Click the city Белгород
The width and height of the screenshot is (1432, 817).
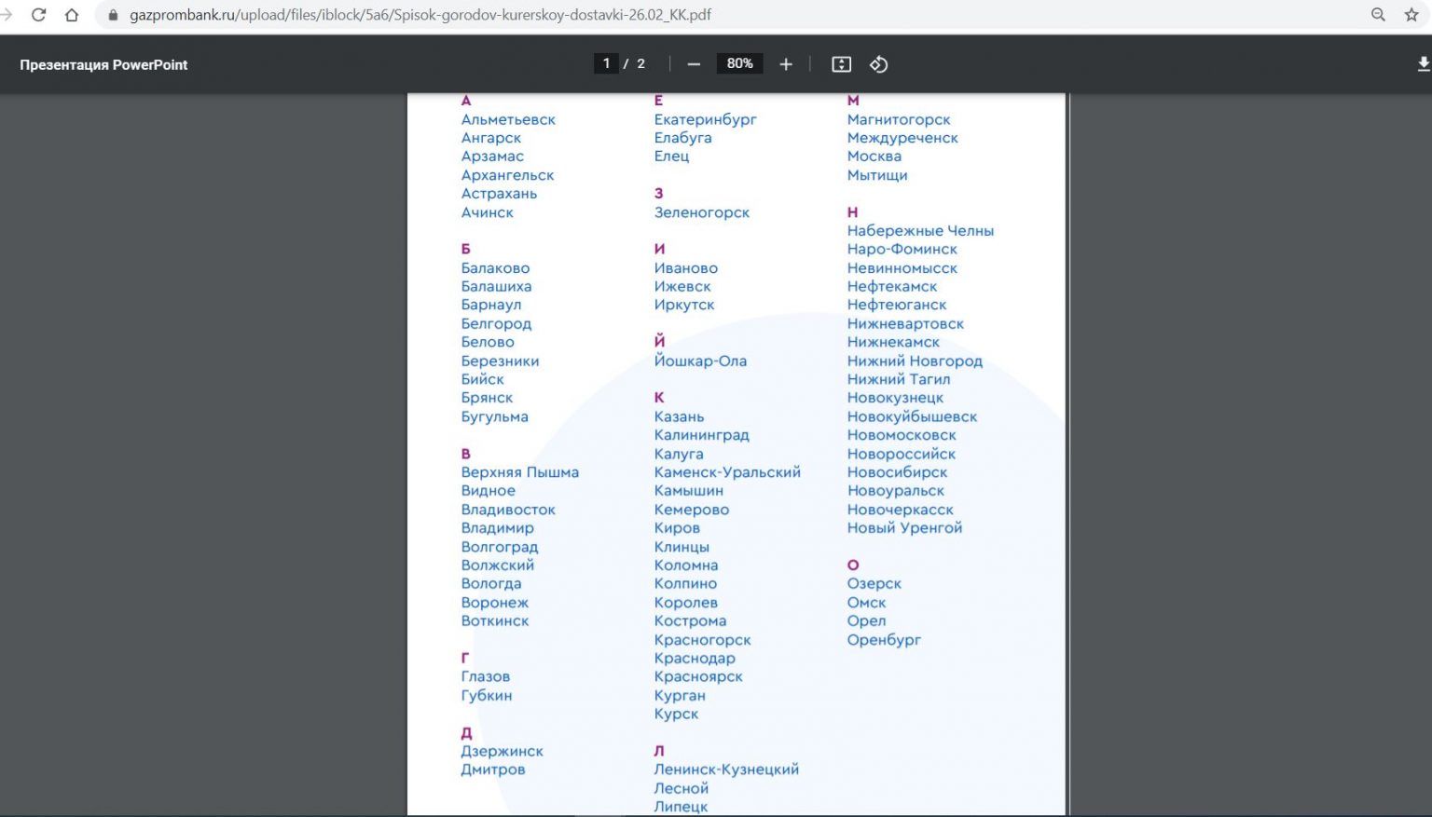click(496, 323)
